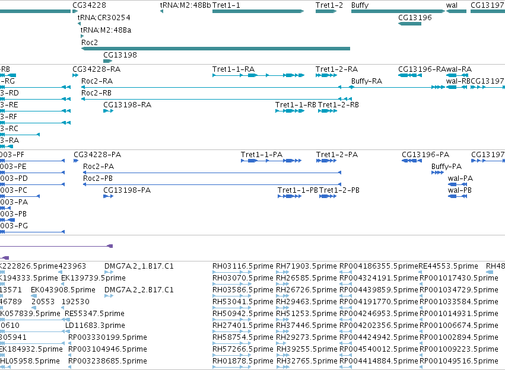Open EST RH71903.5prime
The image size is (505, 370).
(x=306, y=266)
